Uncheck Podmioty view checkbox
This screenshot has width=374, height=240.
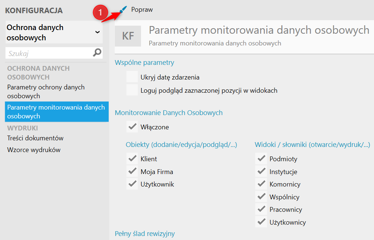[x=261, y=159]
